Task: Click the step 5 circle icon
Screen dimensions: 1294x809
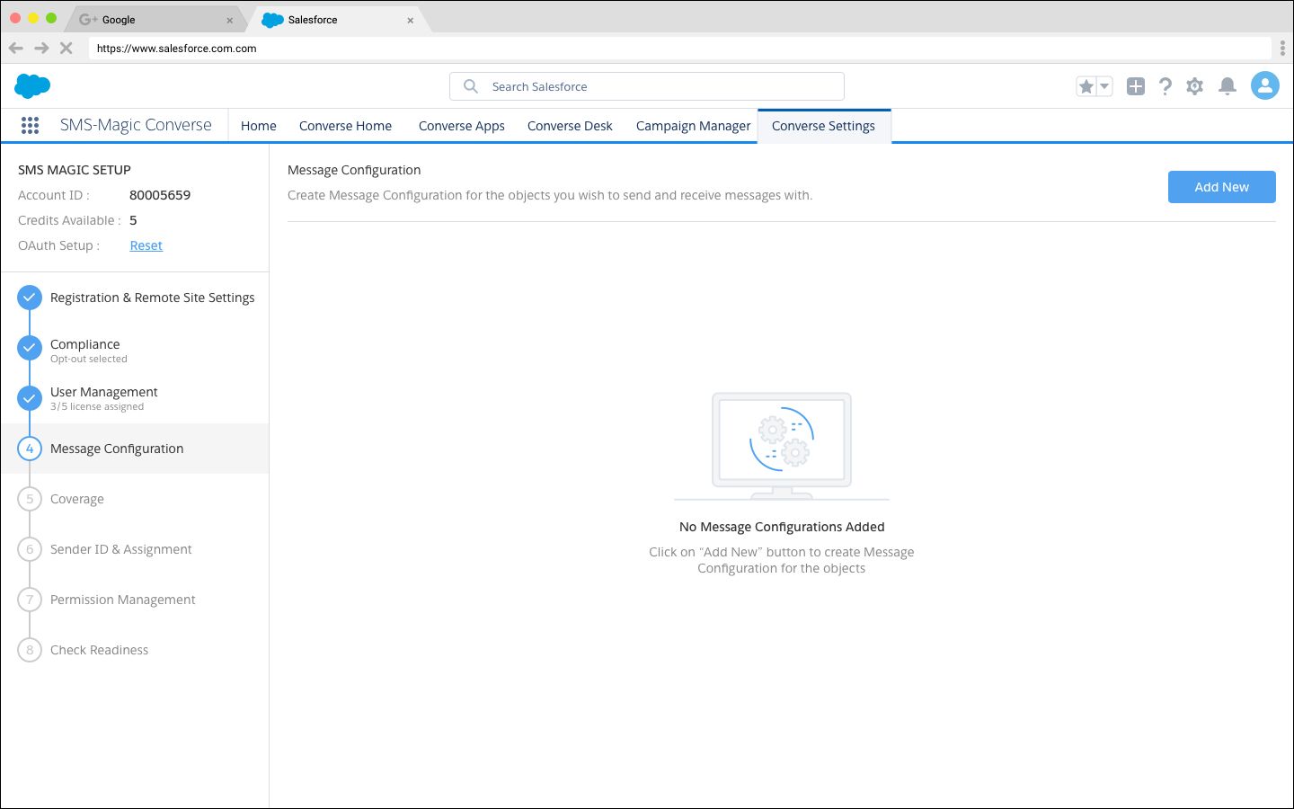Action: (x=30, y=499)
